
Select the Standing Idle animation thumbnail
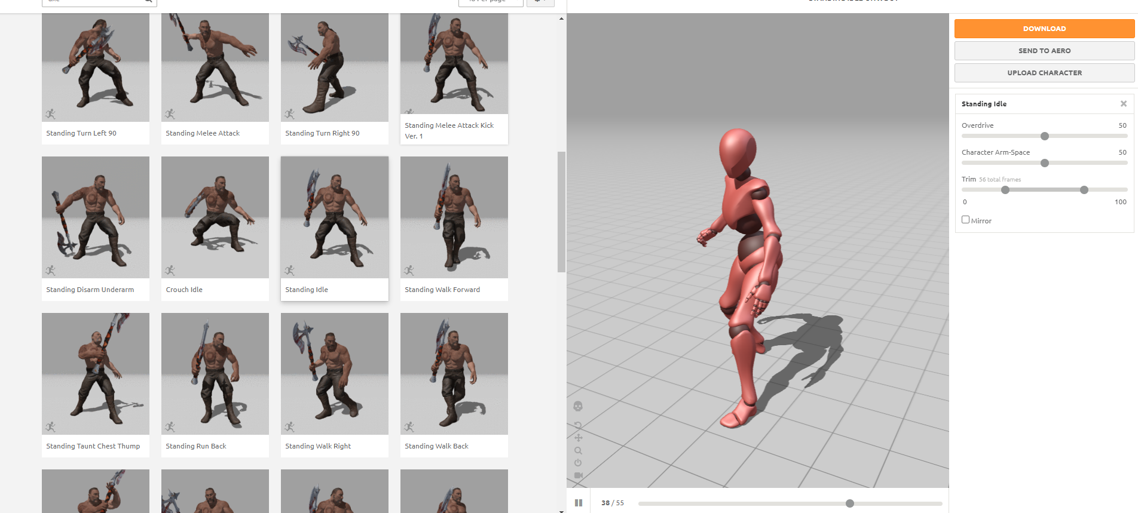coord(335,217)
